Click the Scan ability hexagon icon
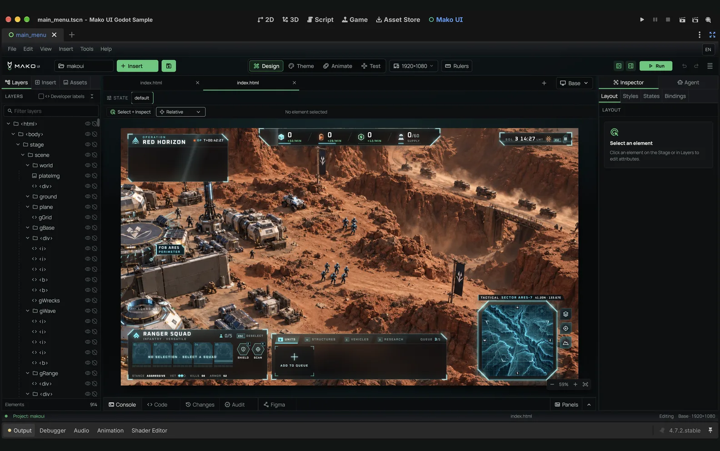Image resolution: width=720 pixels, height=451 pixels. point(258,349)
